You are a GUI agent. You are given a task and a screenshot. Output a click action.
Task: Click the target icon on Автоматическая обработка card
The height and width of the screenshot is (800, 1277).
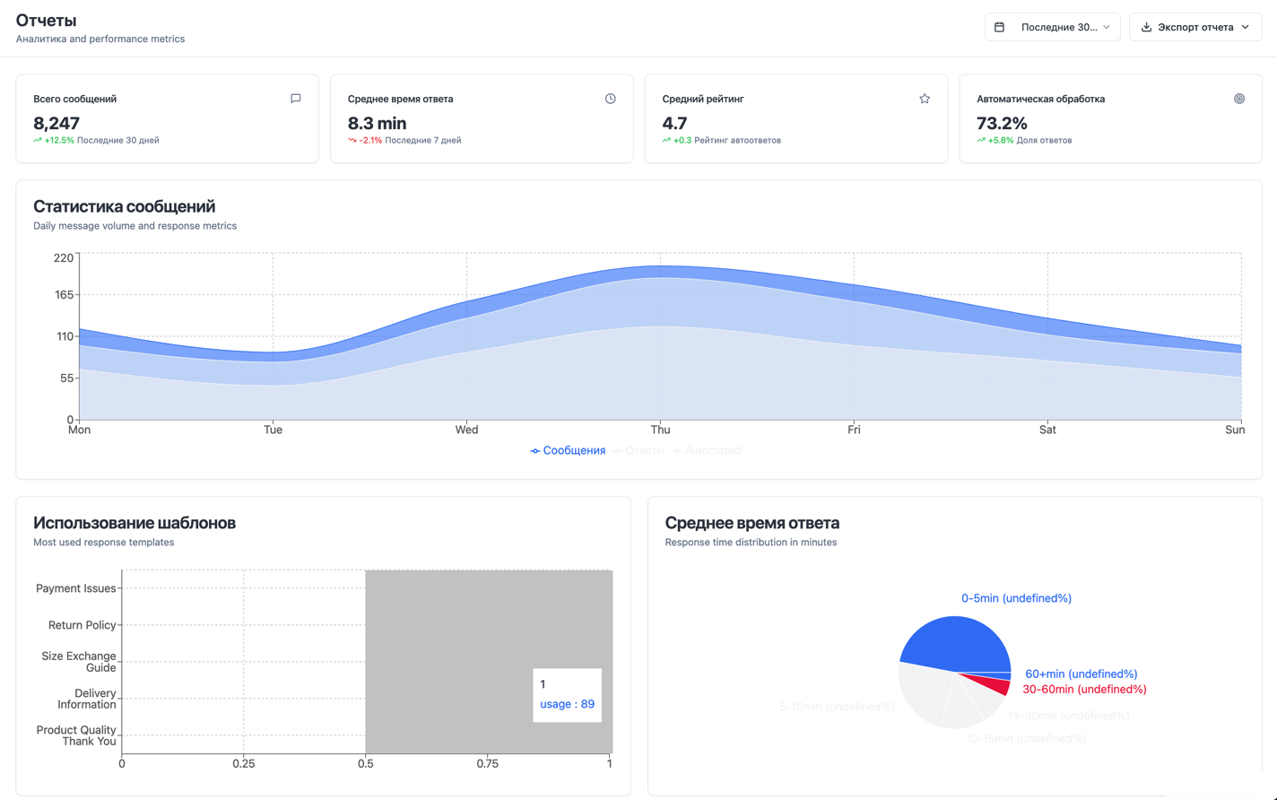1239,99
